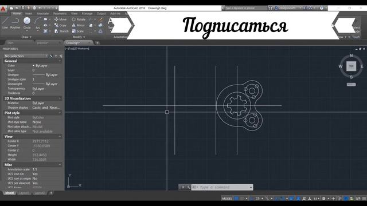Viewport: 367px width, 206px height.
Task: Activate the Mirror command
Action: click(x=79, y=25)
